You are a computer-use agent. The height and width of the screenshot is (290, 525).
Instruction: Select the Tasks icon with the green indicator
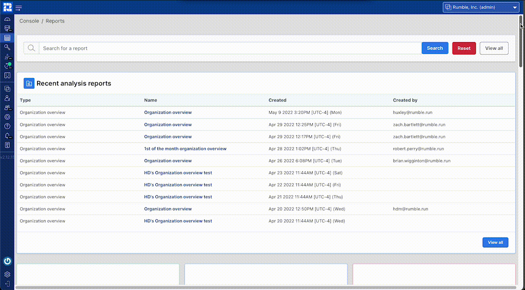[7, 66]
